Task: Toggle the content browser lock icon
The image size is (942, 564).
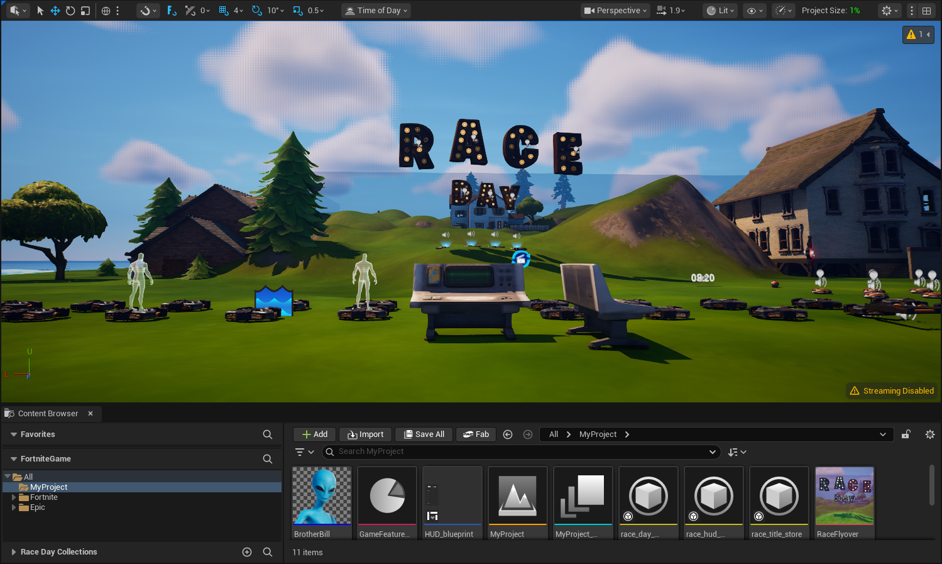Action: point(906,434)
